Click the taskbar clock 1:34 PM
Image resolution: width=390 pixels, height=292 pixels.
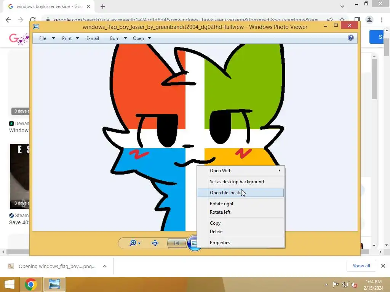[x=373, y=285]
